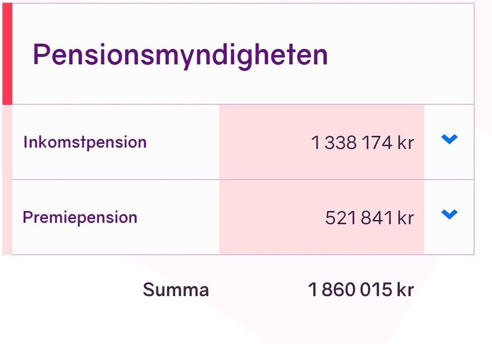Click the Summa label
The width and height of the screenshot is (492, 344).
(x=175, y=288)
